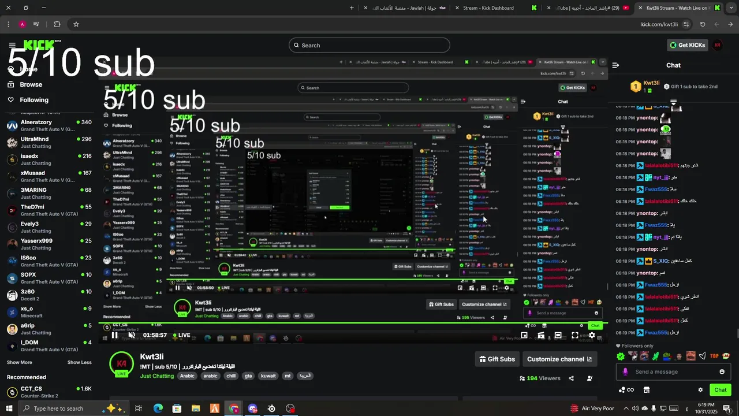Click the TOP emote in emote row
The image size is (739, 416).
coord(714,356)
